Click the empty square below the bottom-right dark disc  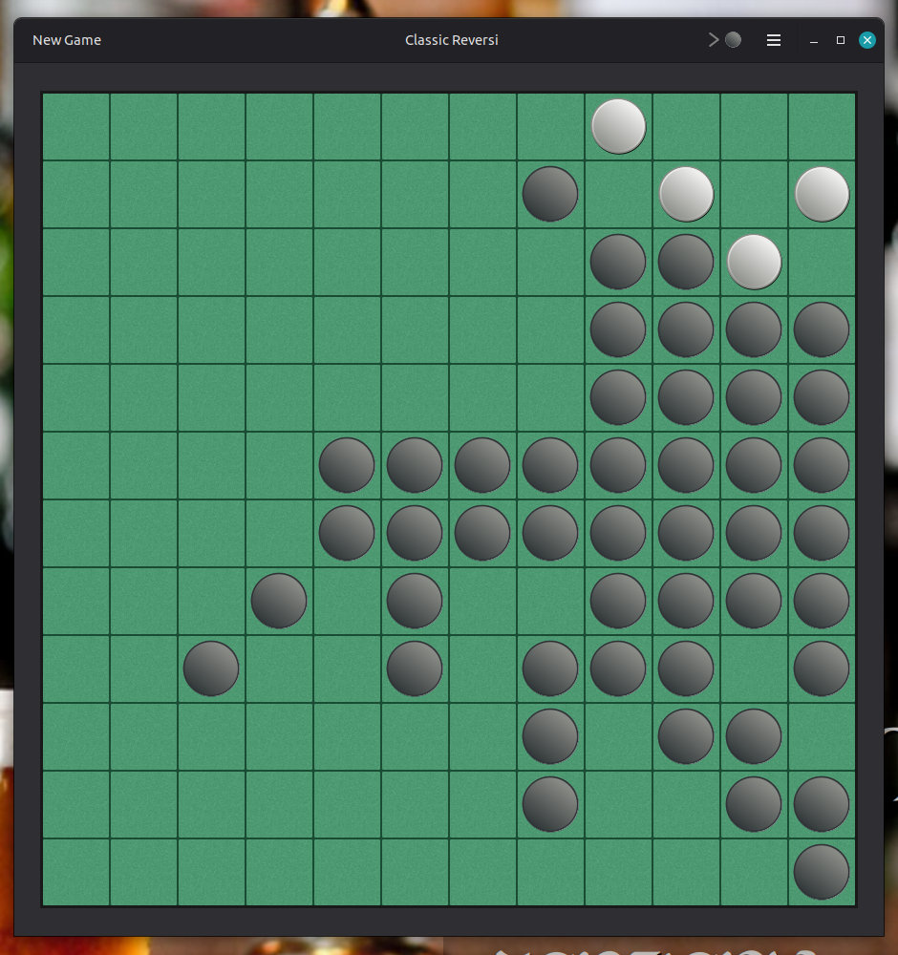pos(753,871)
